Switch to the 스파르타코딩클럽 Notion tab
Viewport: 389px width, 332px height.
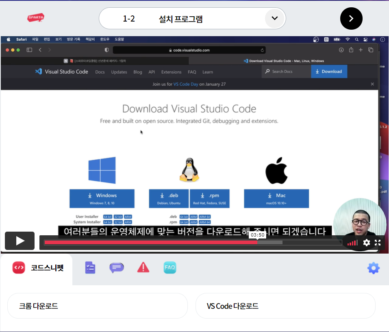pyautogui.click(x=95, y=61)
